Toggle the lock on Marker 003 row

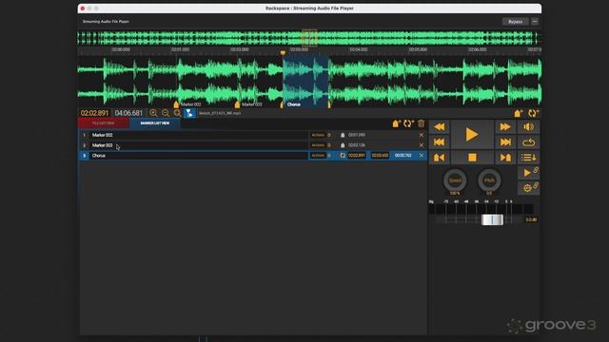(343, 145)
